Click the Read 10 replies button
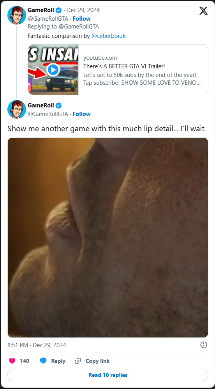This screenshot has width=215, height=389. (x=108, y=375)
